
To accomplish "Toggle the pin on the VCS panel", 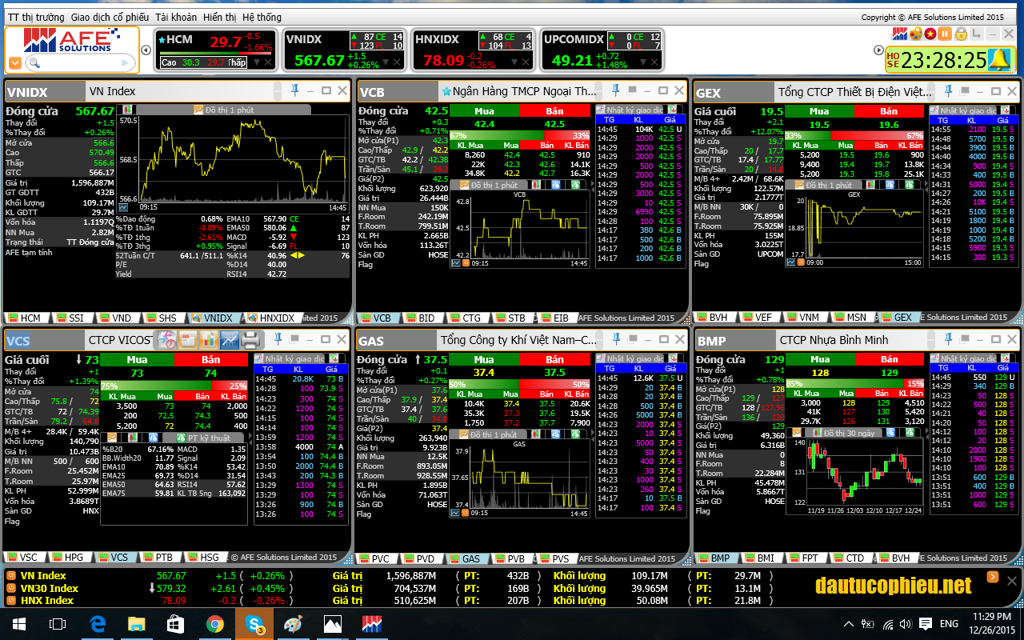I will pyautogui.click(x=279, y=340).
